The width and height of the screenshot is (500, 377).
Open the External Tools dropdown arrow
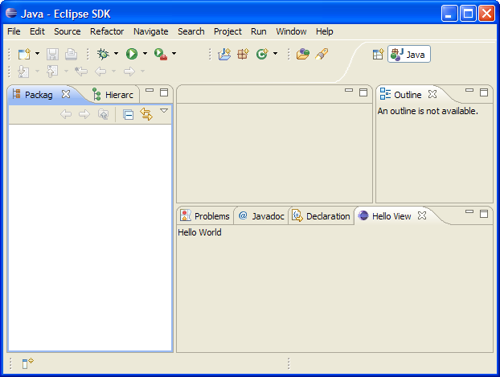coord(174,54)
